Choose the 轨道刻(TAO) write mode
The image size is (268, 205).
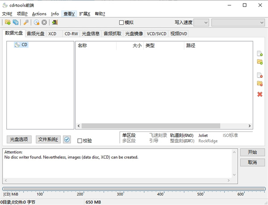[x=182, y=135]
